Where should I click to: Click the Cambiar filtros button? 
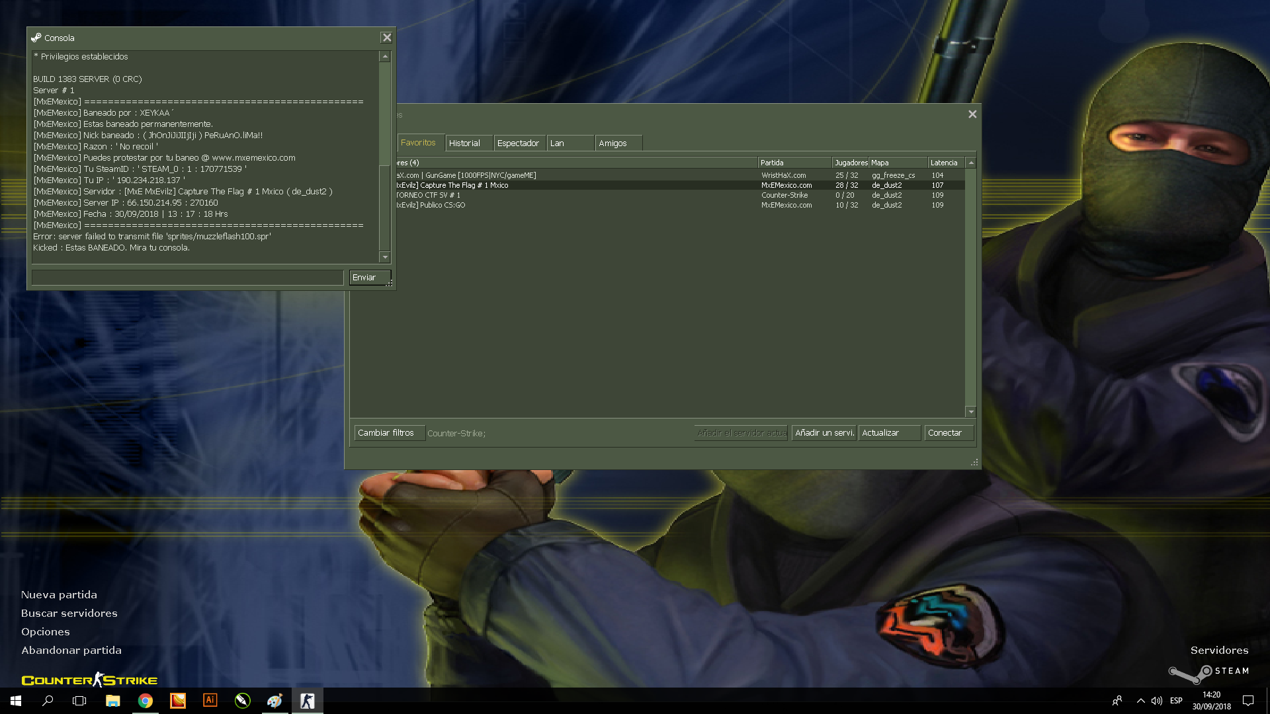(x=389, y=433)
